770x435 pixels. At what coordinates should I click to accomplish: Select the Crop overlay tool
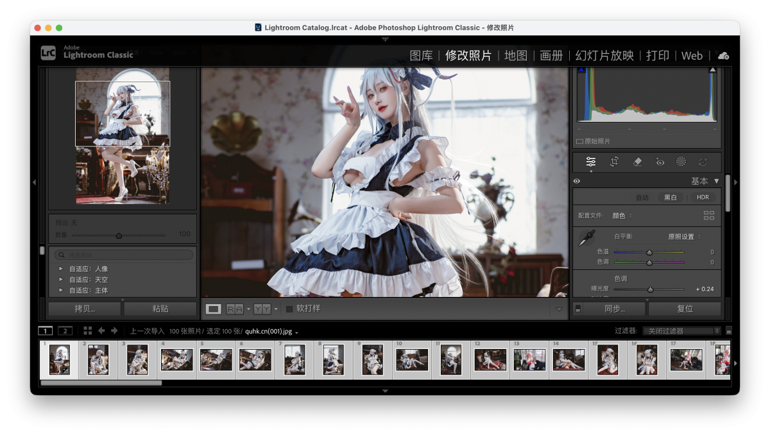click(x=614, y=162)
